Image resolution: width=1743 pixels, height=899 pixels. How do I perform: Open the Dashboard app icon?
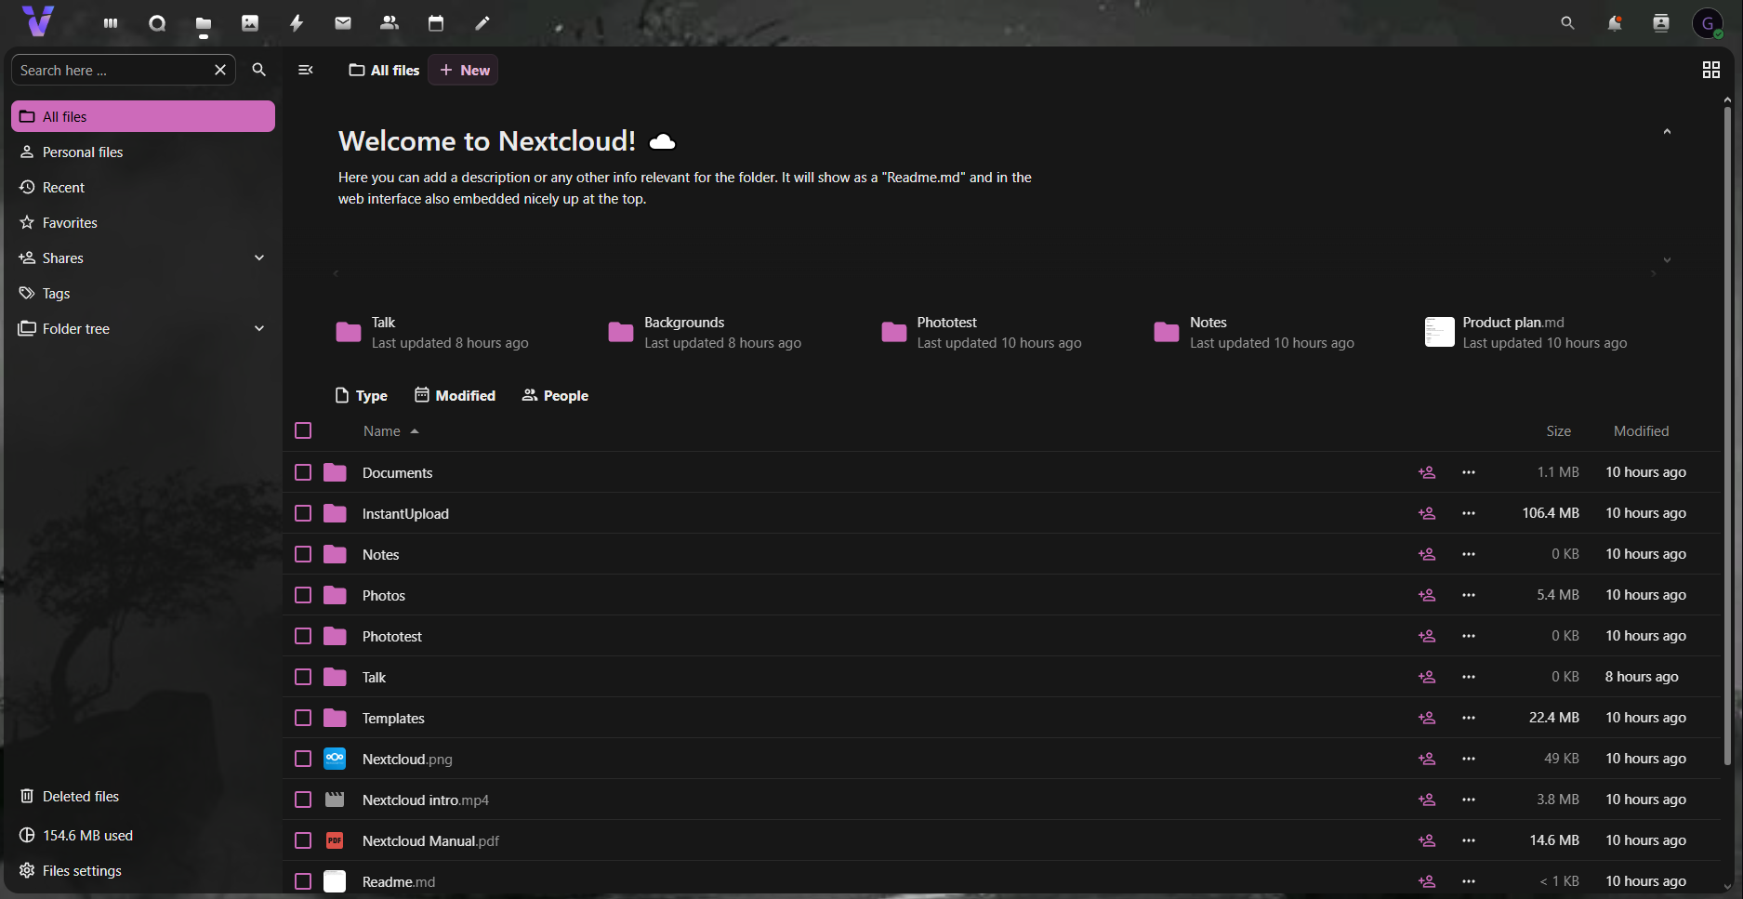[111, 23]
